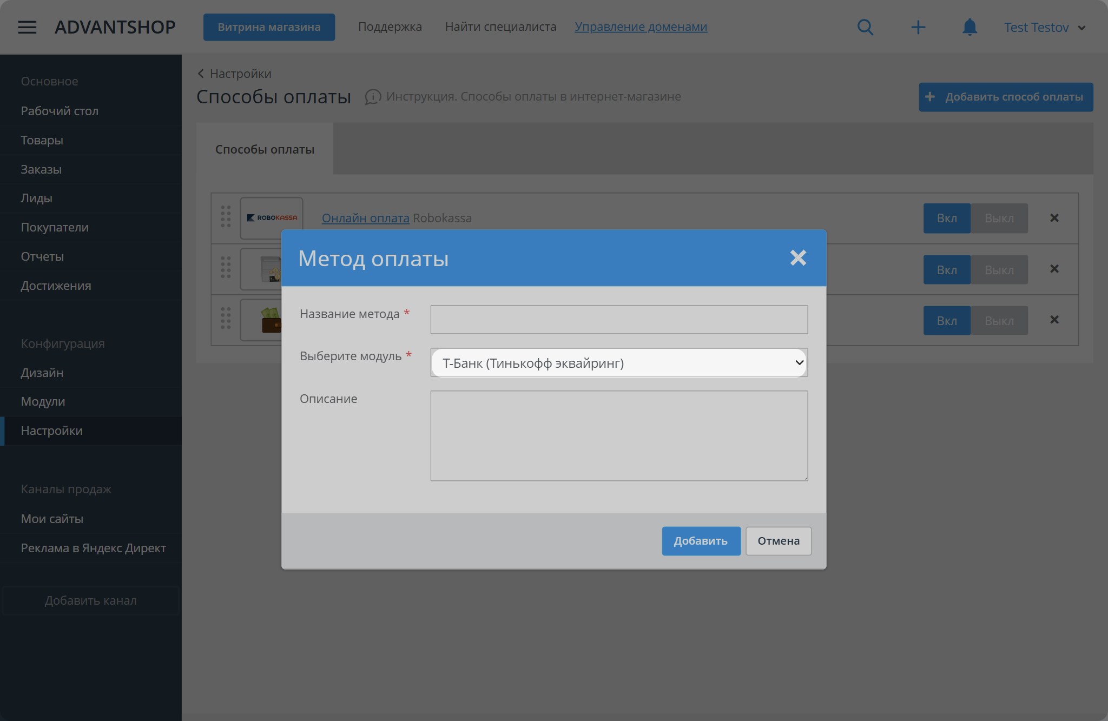Open Реклама в Яндекс Директ
1108x721 pixels.
click(91, 548)
